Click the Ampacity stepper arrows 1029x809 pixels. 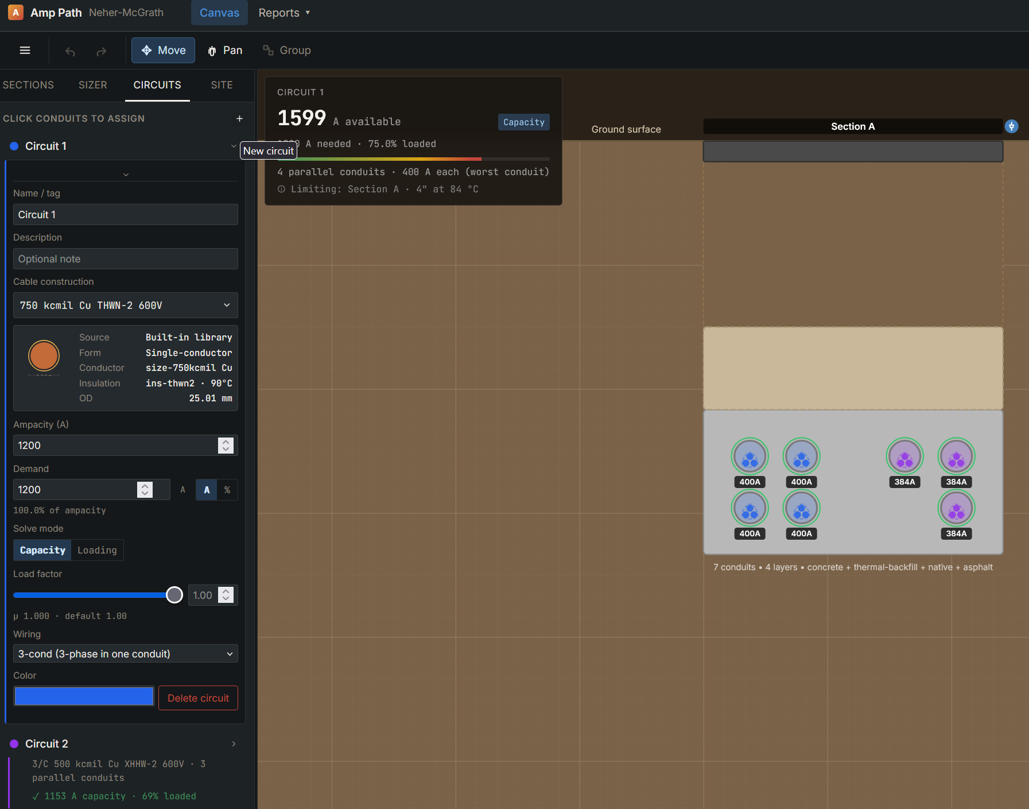coord(226,446)
